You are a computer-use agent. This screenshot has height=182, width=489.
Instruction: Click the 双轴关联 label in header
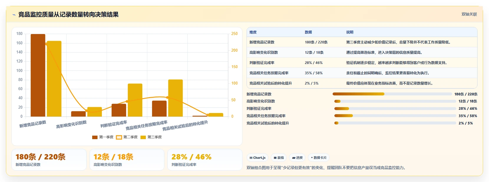click(x=469, y=14)
